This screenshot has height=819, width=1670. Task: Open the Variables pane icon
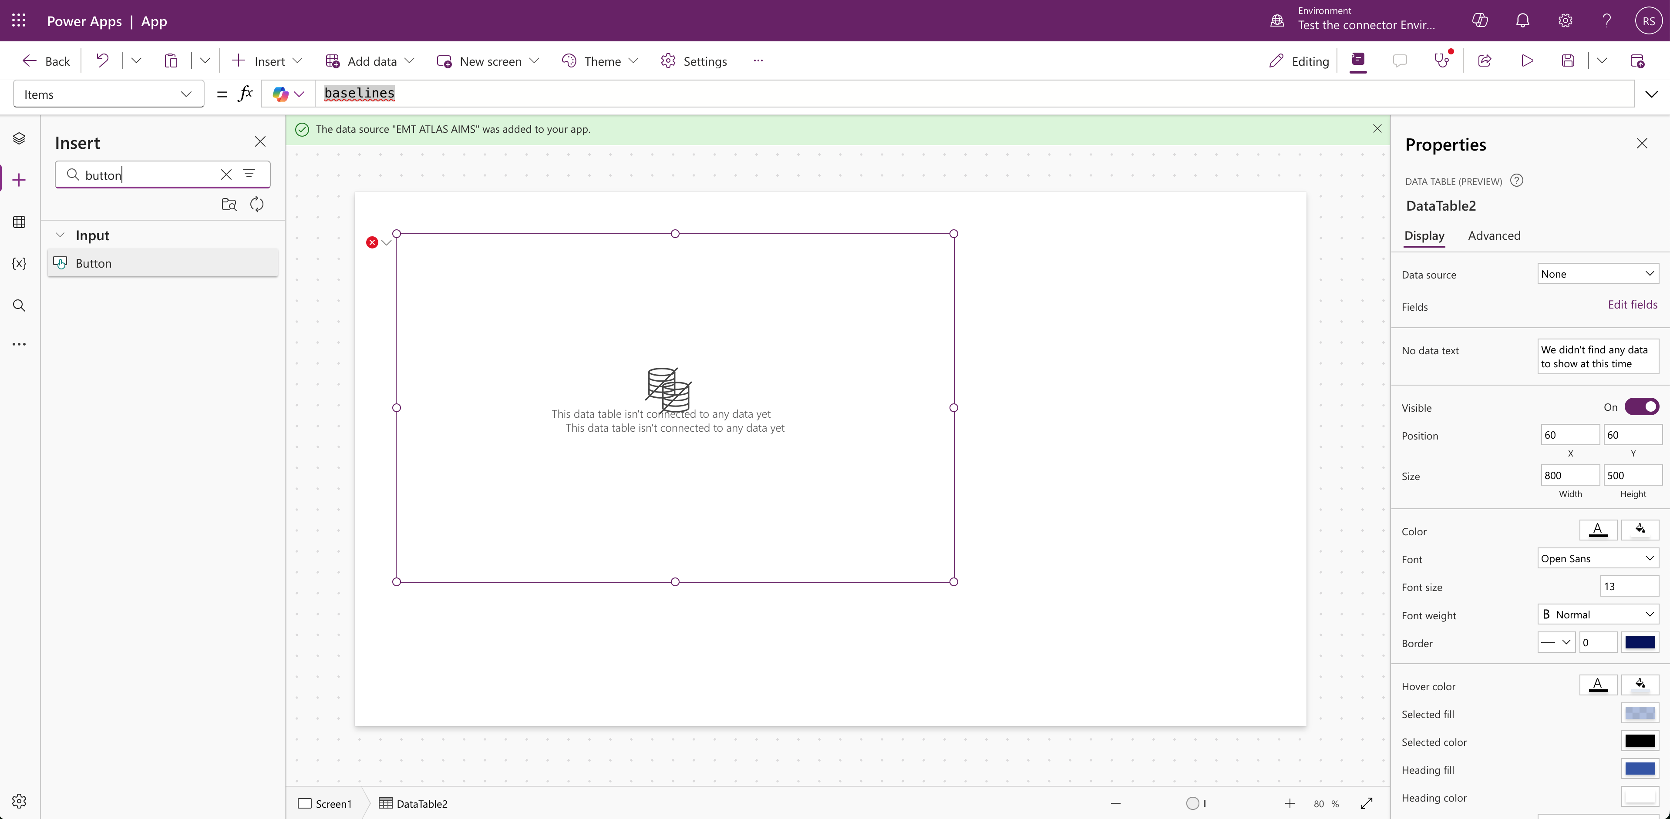point(19,263)
